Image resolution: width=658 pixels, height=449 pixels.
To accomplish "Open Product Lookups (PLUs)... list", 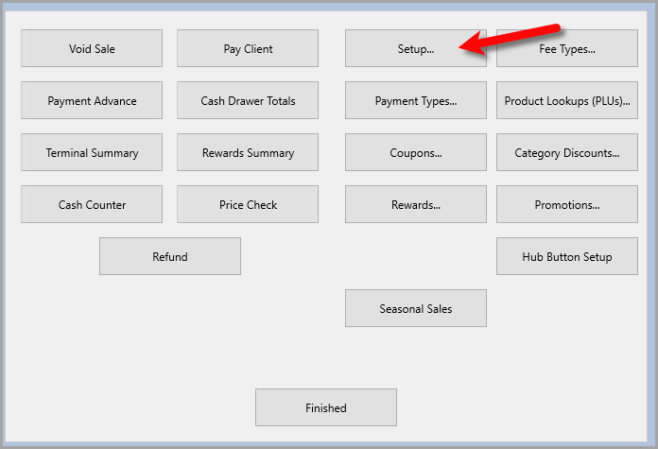I will pyautogui.click(x=567, y=100).
